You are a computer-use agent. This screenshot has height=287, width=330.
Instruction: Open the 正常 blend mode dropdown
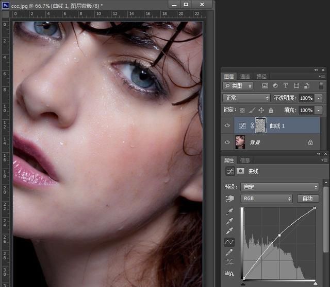point(246,98)
